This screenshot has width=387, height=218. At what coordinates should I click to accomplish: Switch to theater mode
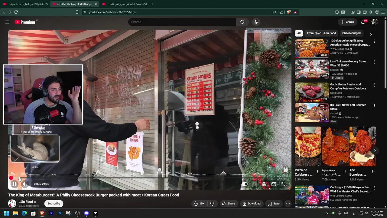(274, 184)
